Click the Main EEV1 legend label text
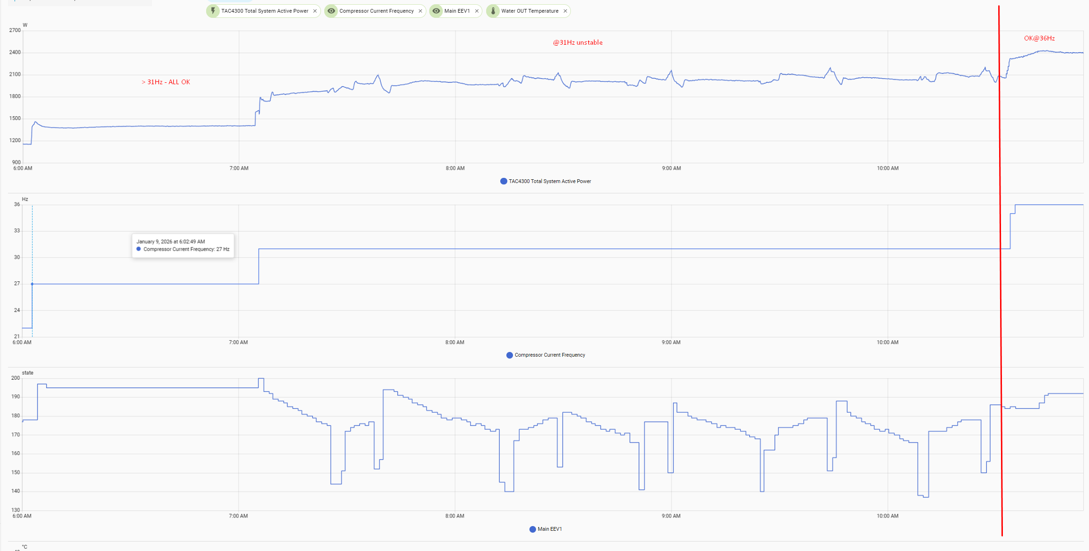The image size is (1089, 551). point(550,529)
